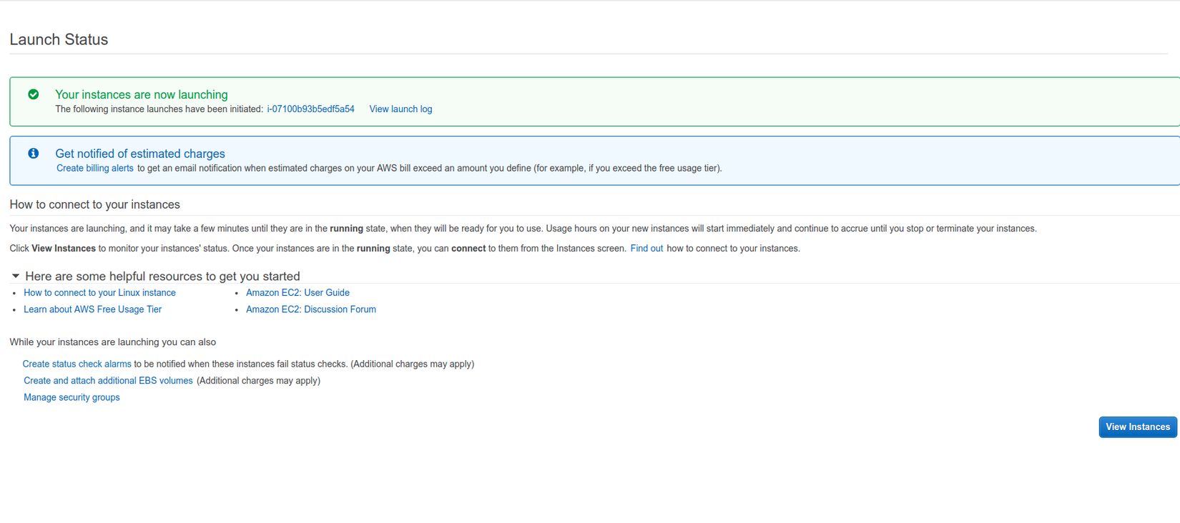Open the Manage security groups link

[x=72, y=397]
